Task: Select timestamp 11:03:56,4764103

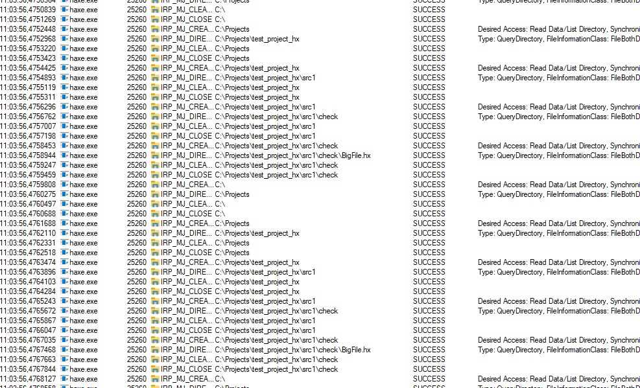Action: tap(28, 282)
